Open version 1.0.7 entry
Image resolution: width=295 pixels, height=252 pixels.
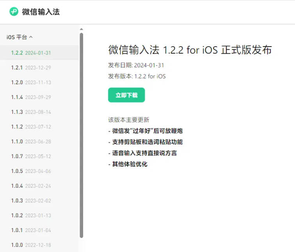click(39, 156)
